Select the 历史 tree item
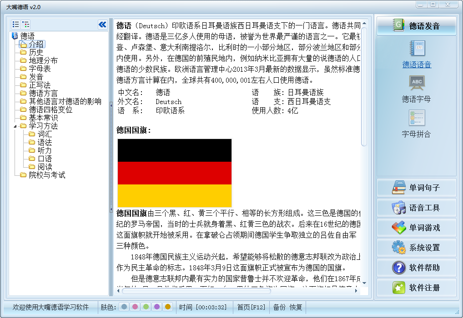The image size is (463, 318). 36,53
